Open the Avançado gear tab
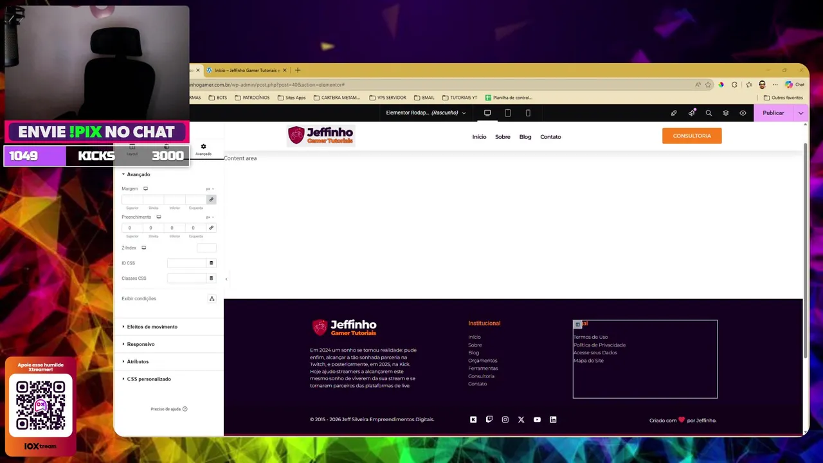This screenshot has height=463, width=823. tap(203, 149)
